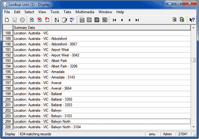Select row number 197 header
The image size is (199, 139).
point(8,83)
